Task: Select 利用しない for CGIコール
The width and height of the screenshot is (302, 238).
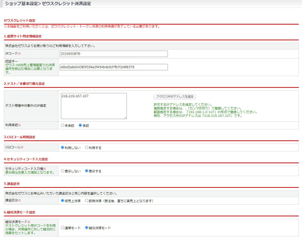Action: [x=63, y=147]
